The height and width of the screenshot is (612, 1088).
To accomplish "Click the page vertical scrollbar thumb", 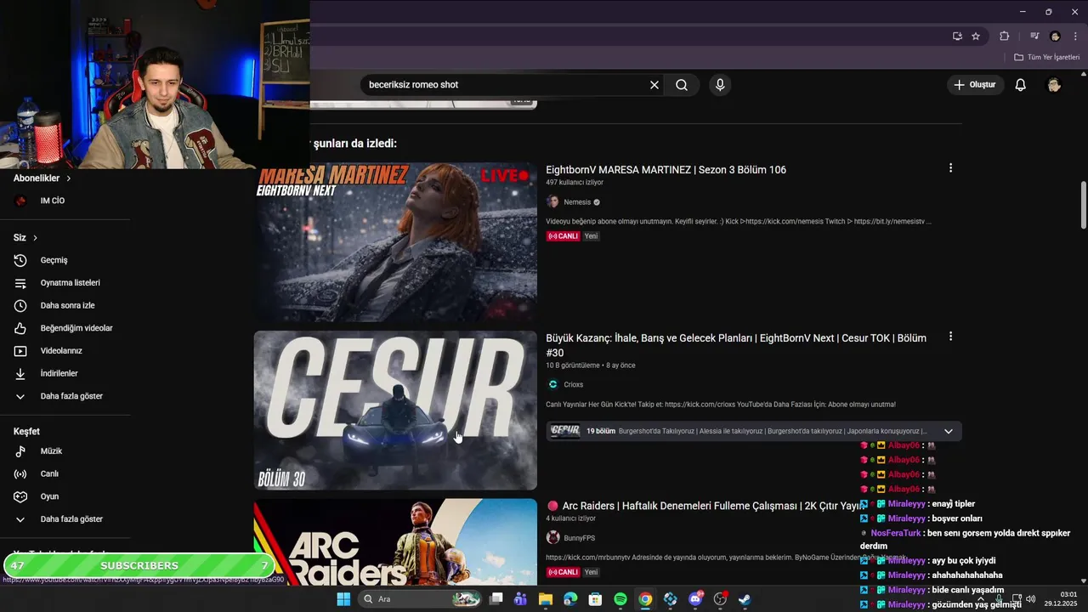I will coord(1083,205).
